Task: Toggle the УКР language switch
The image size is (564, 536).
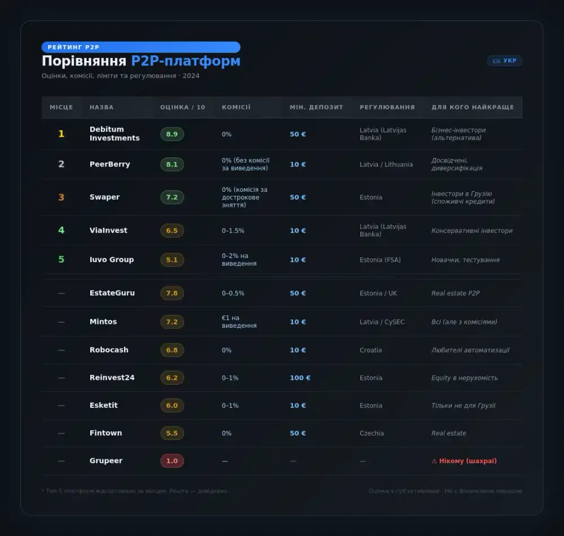Action: (505, 61)
